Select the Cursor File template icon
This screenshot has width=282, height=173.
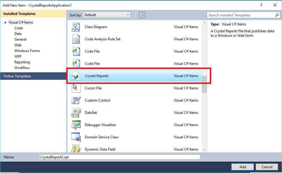point(76,88)
